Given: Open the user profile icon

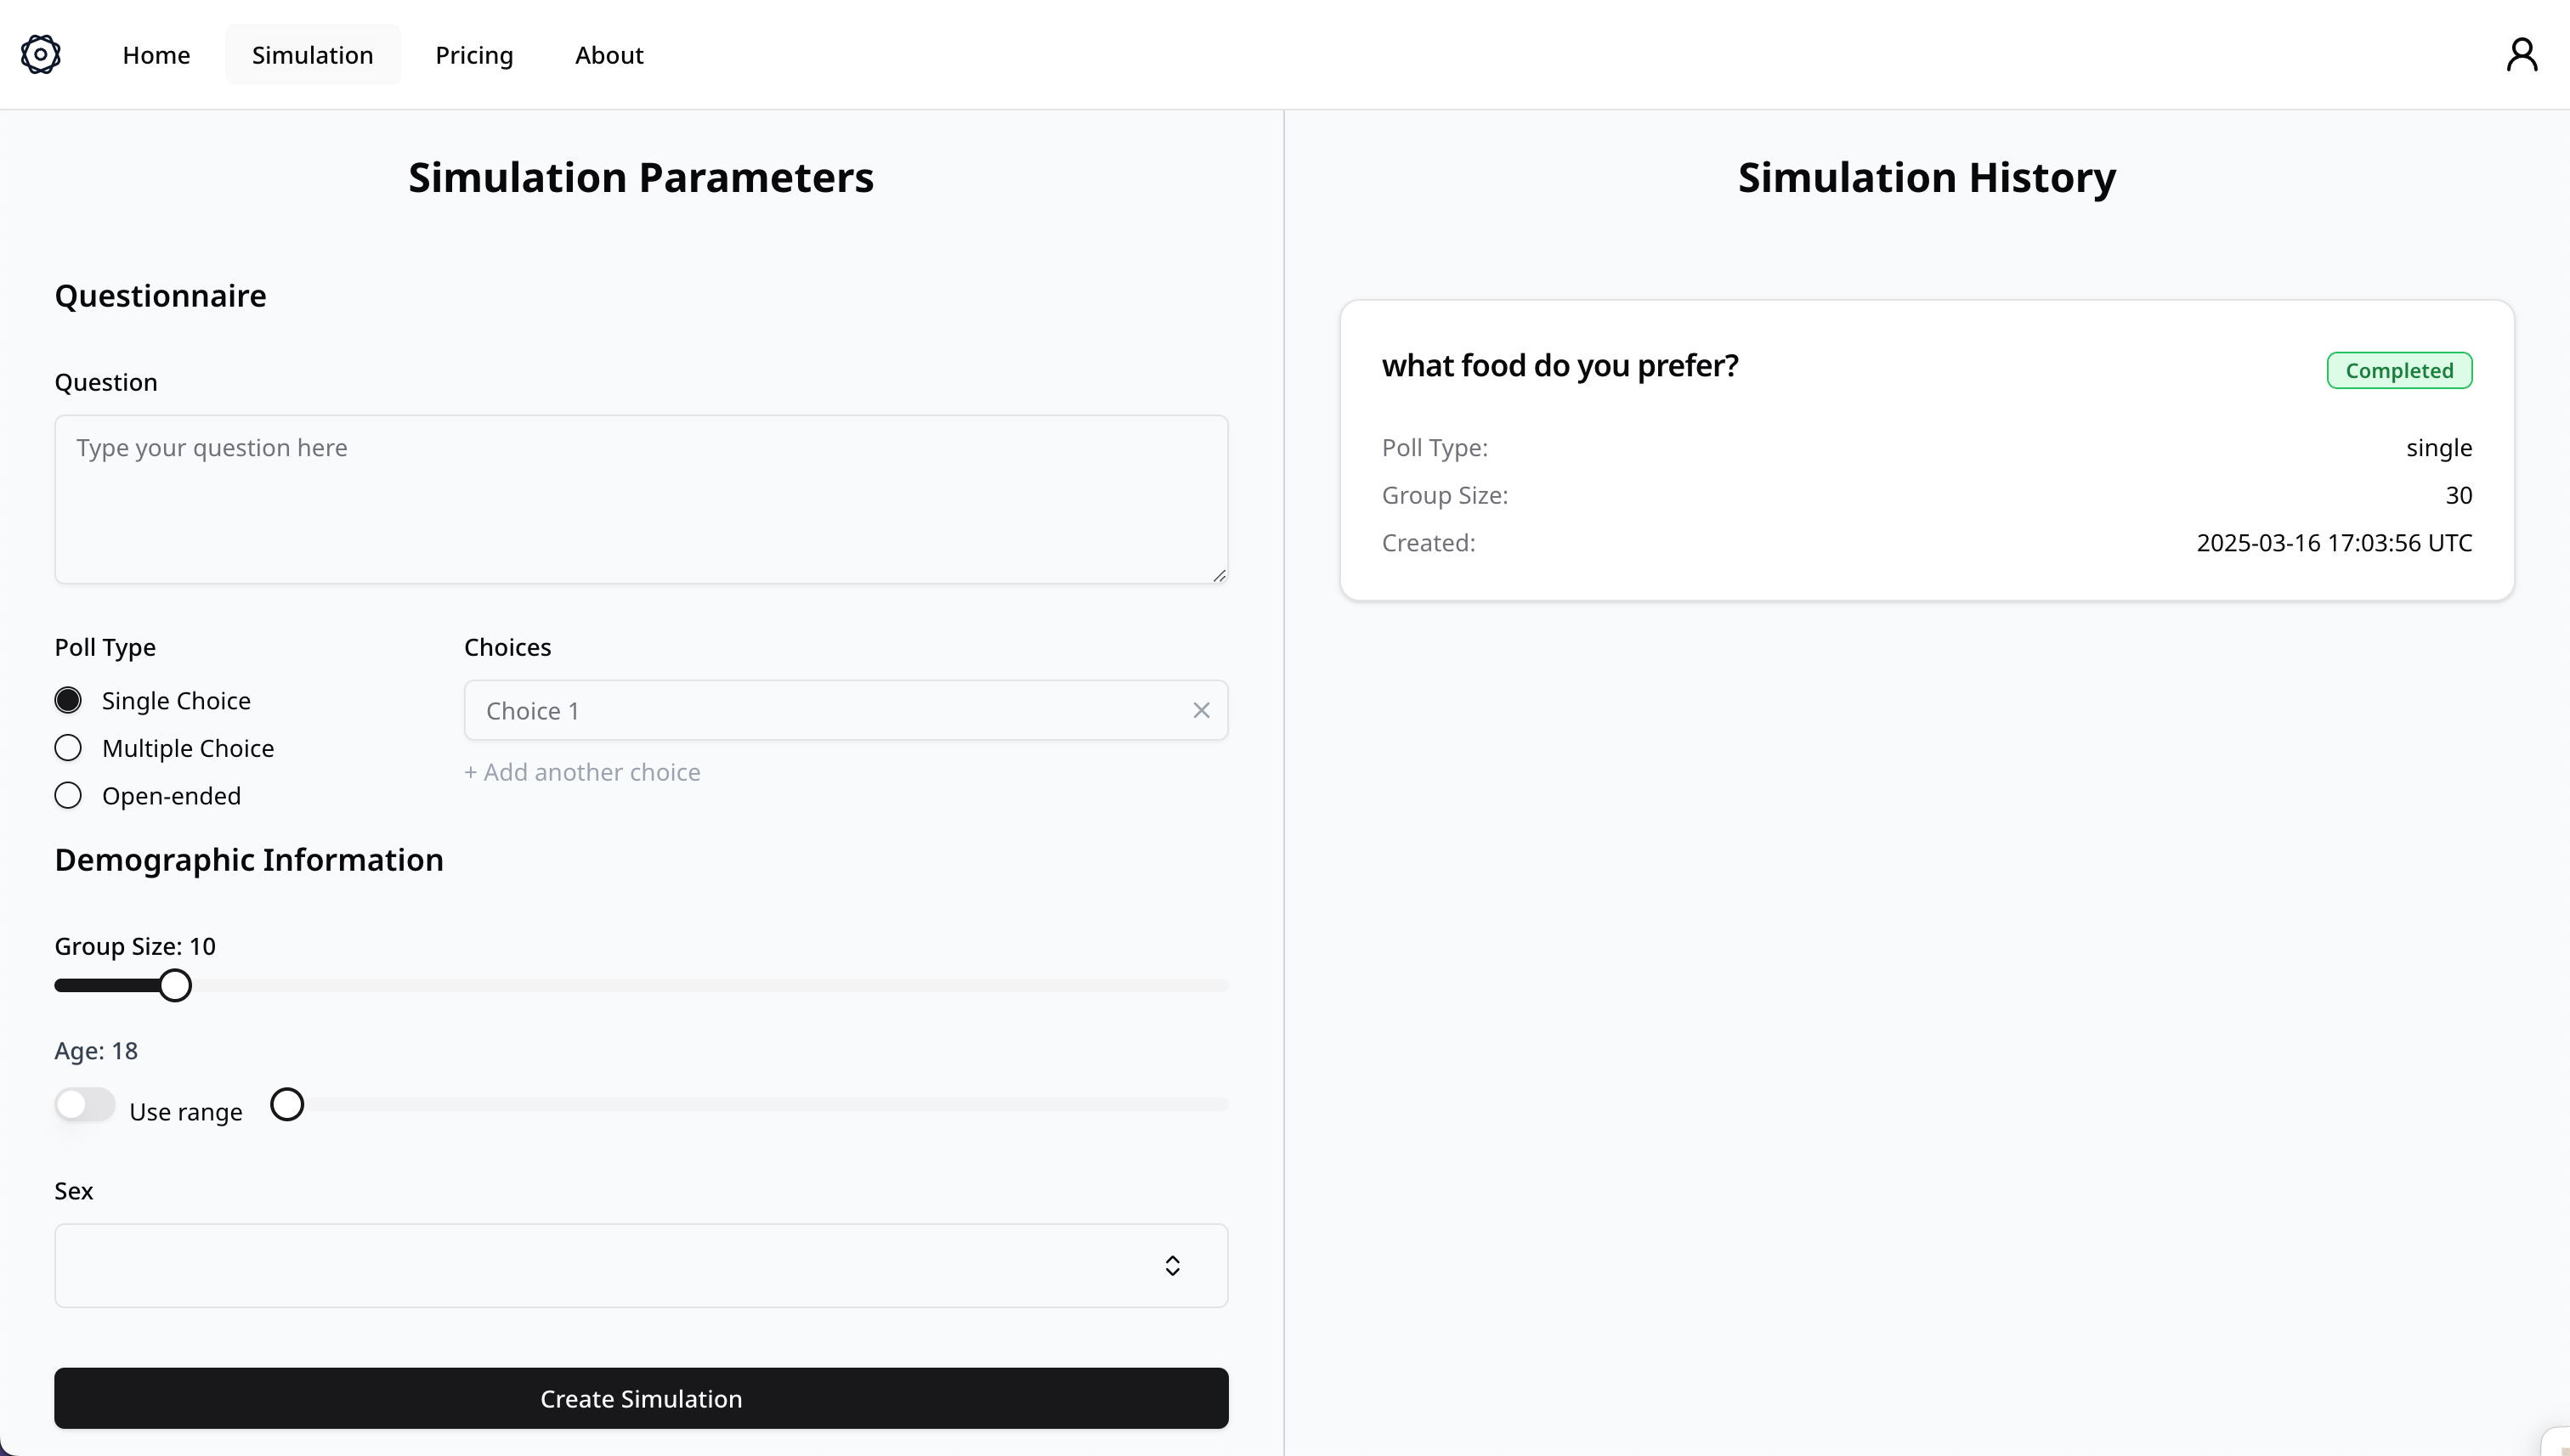Looking at the screenshot, I should tap(2522, 54).
